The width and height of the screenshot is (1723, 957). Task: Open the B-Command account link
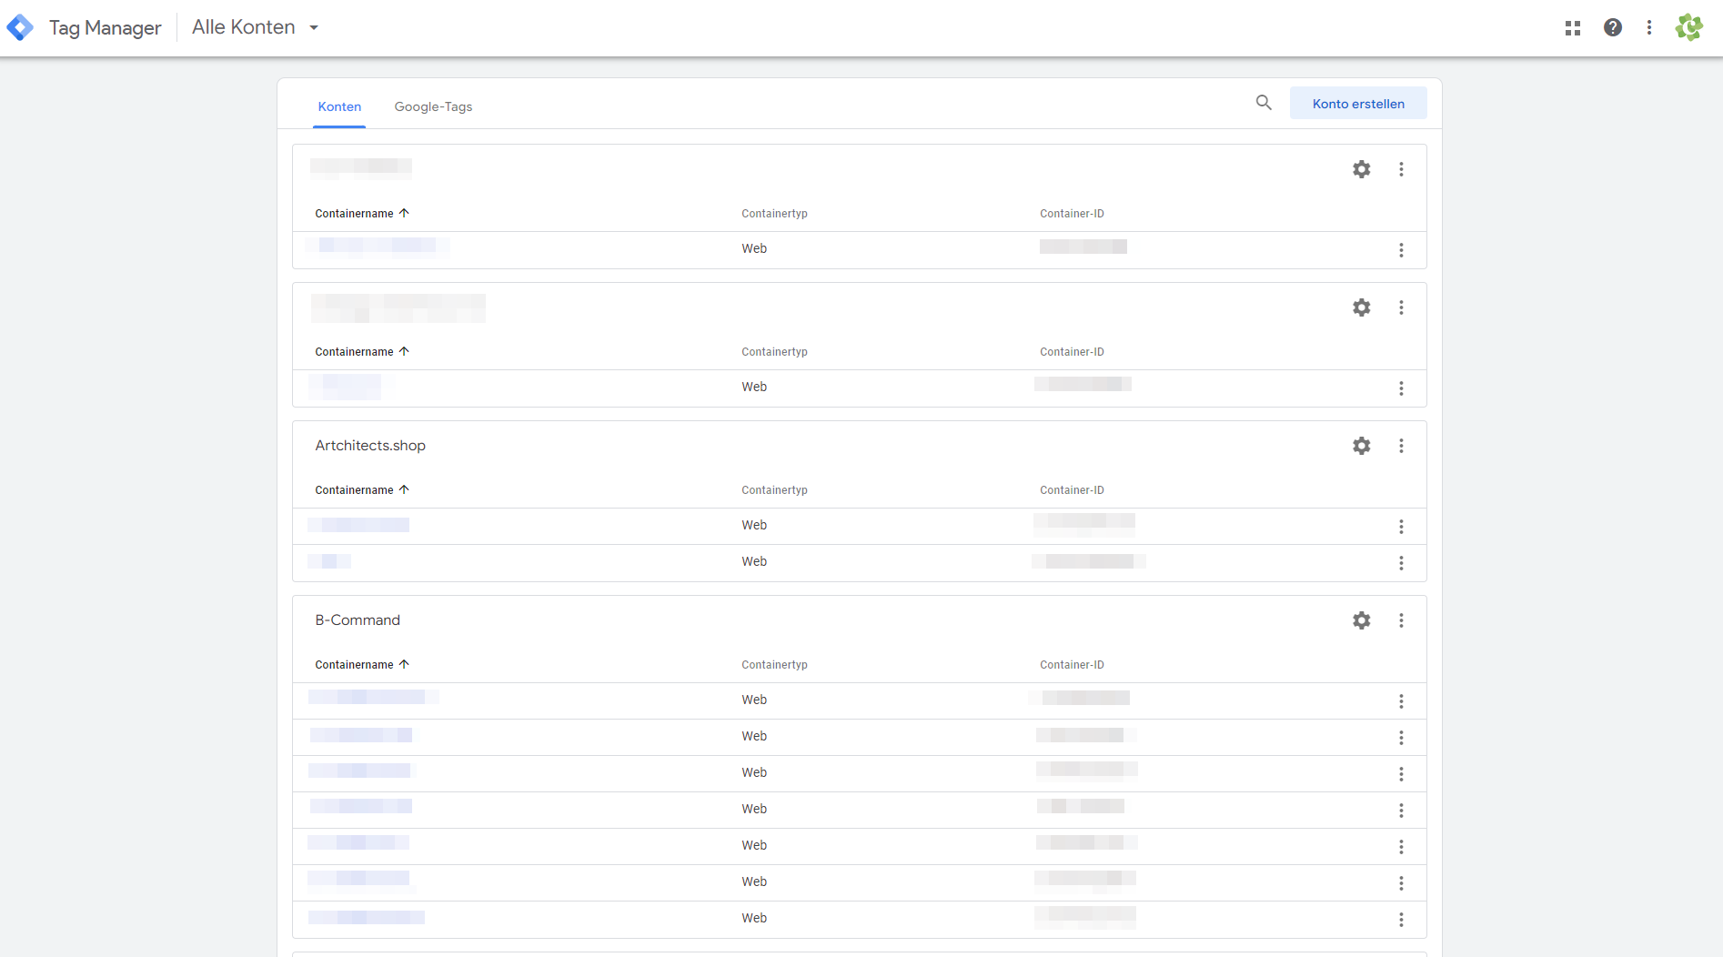coord(358,620)
